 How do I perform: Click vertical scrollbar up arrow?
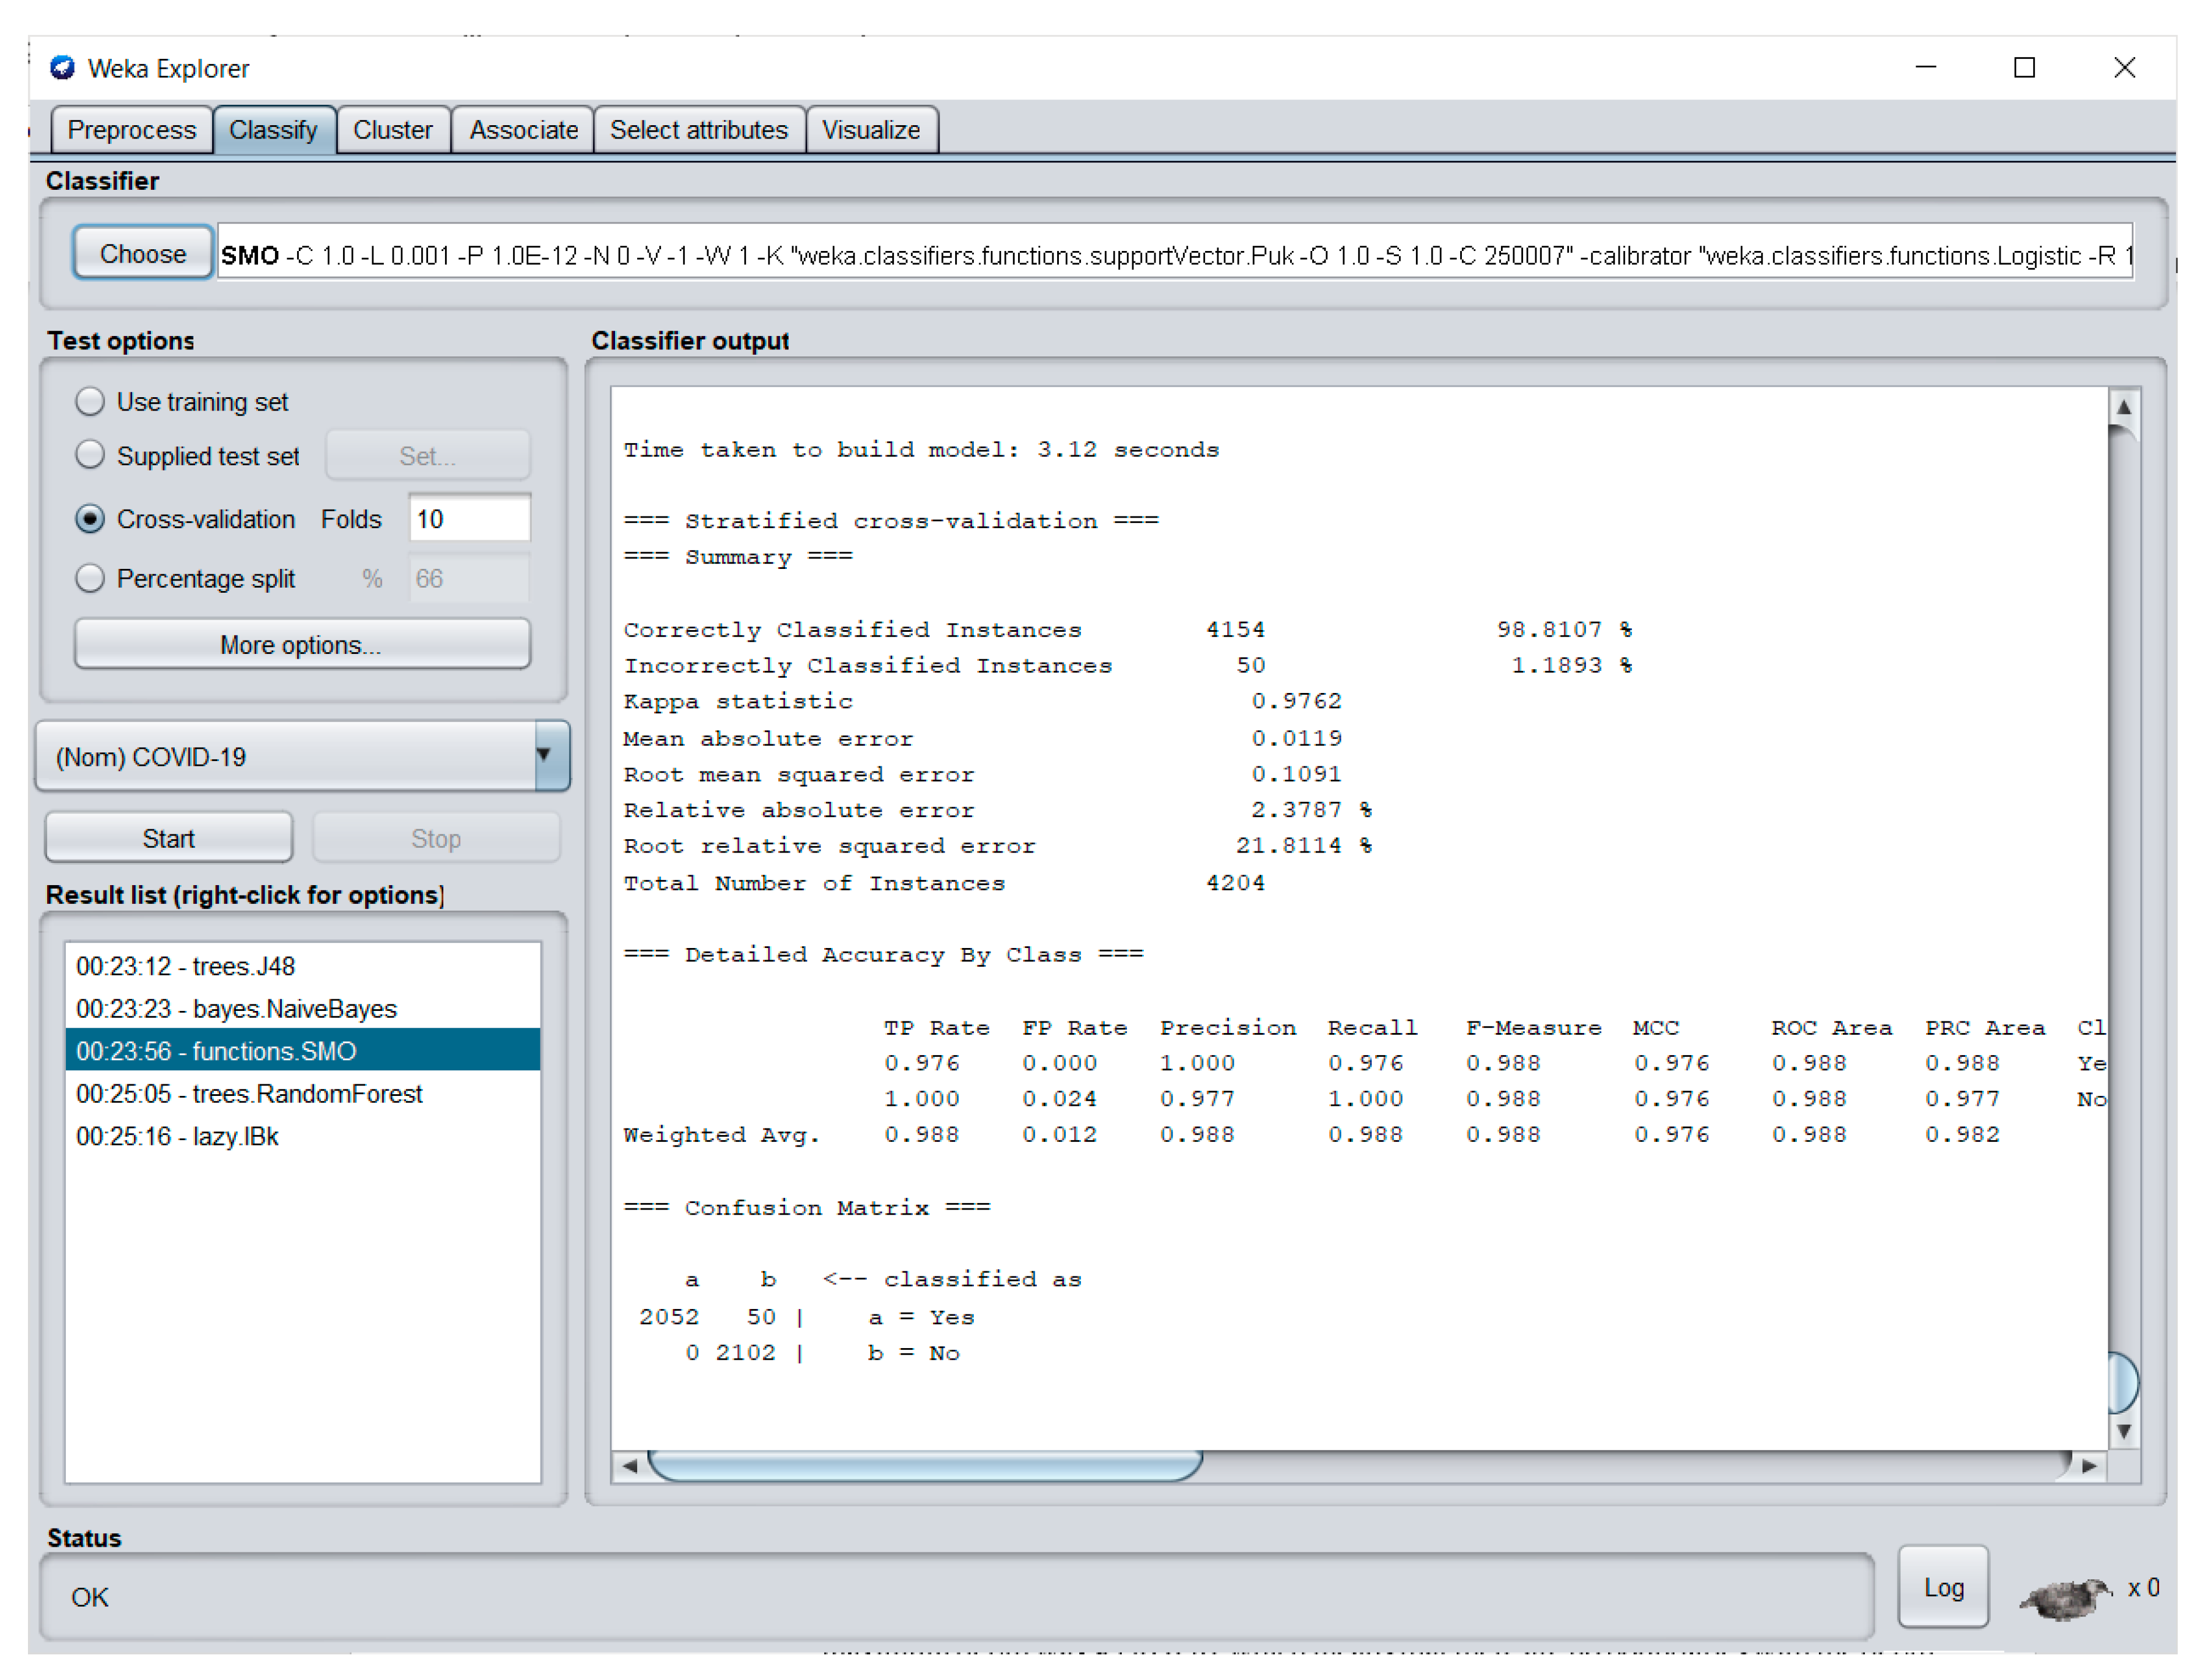tap(2123, 407)
